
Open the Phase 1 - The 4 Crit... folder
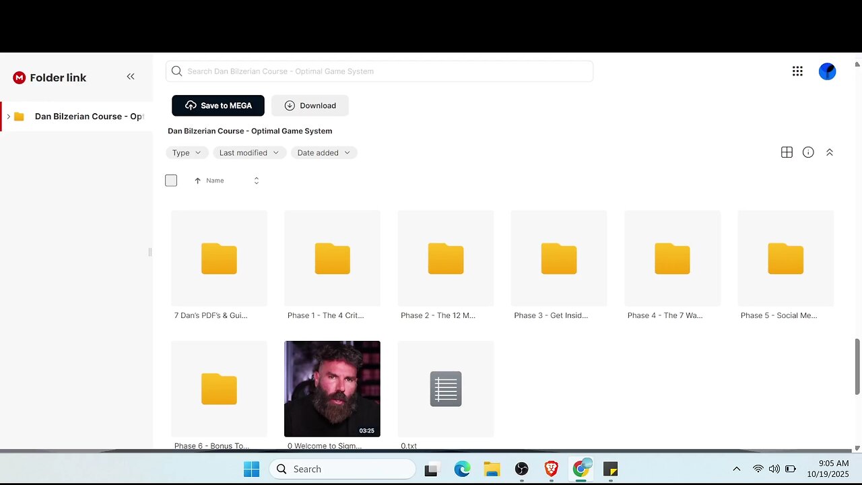tap(332, 265)
